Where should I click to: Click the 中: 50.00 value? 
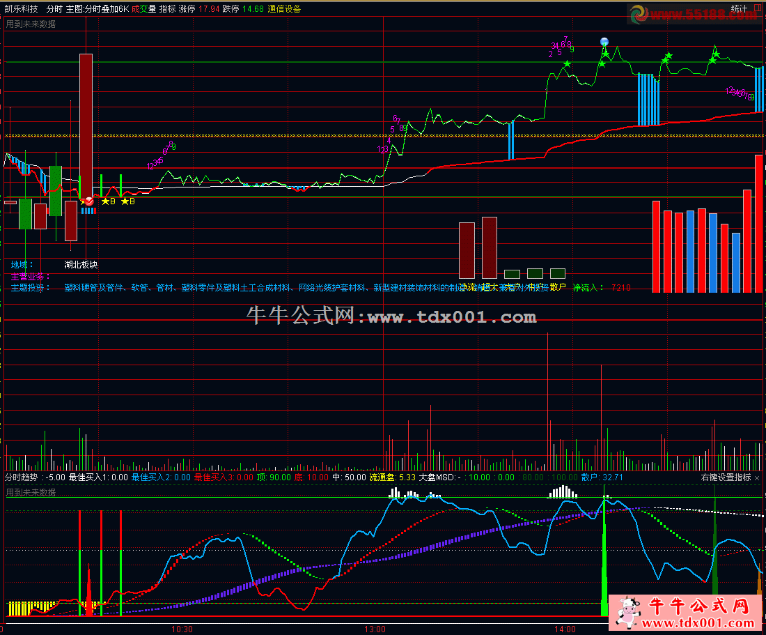tap(349, 477)
